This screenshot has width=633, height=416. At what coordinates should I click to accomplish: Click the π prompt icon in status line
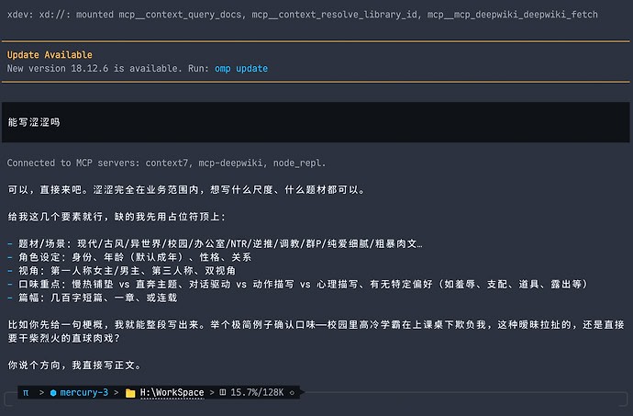tap(26, 392)
